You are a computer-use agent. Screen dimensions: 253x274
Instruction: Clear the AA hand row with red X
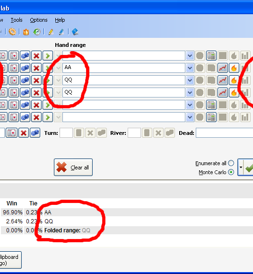(x=36, y=68)
